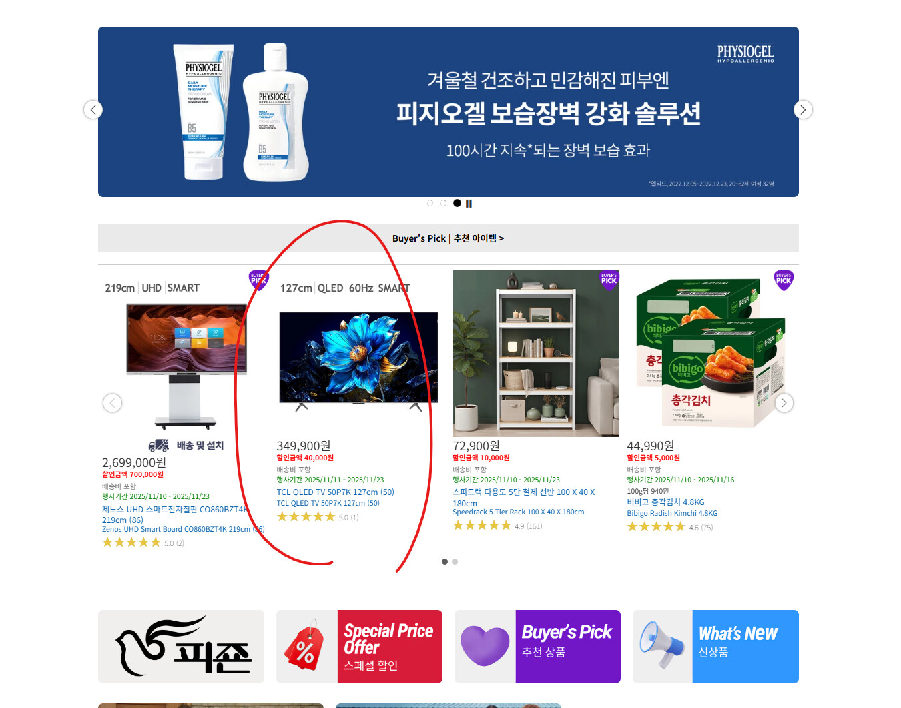Viewport: 901px width, 708px height.
Task: Select the first banner indicator dot
Action: coord(430,203)
